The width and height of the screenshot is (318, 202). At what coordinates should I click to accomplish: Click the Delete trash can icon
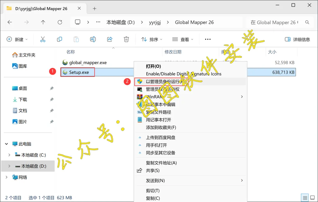tap(126, 39)
